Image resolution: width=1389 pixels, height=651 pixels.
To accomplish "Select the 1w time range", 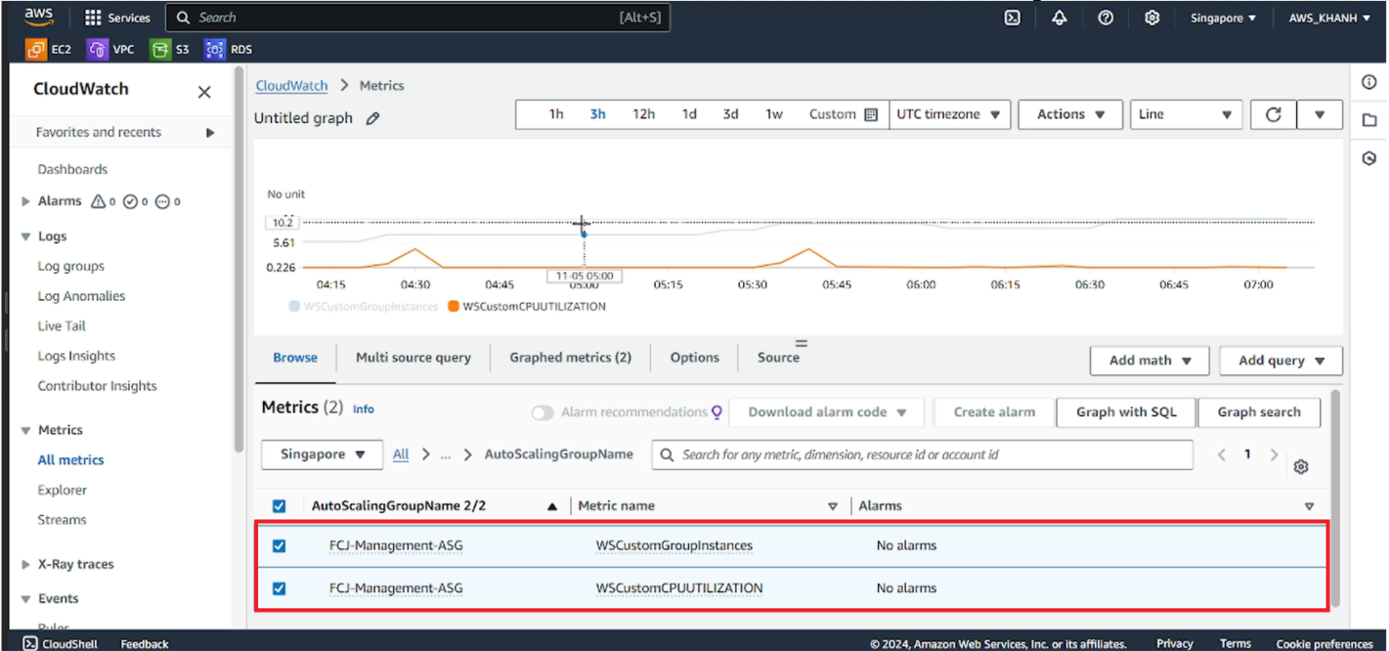I will point(774,114).
